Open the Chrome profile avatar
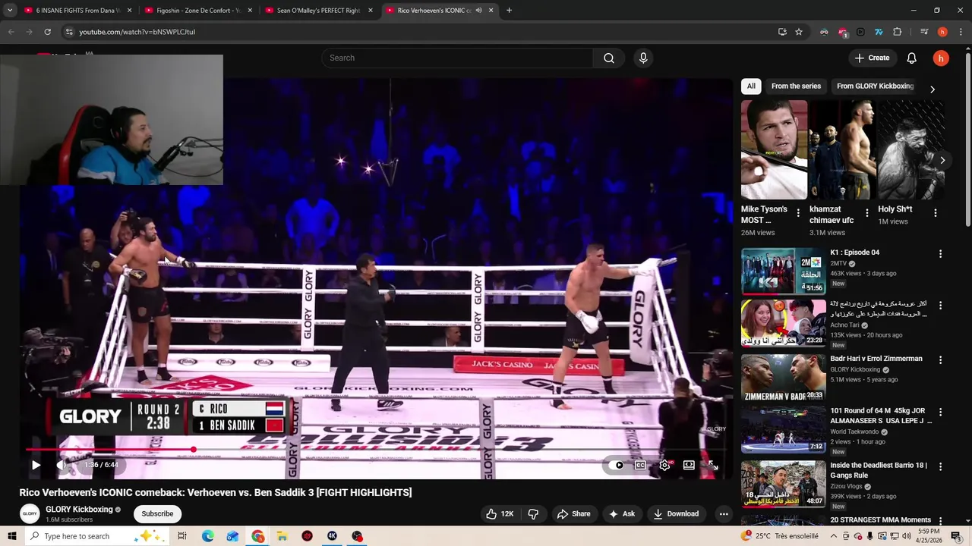The width and height of the screenshot is (972, 546). tap(942, 32)
